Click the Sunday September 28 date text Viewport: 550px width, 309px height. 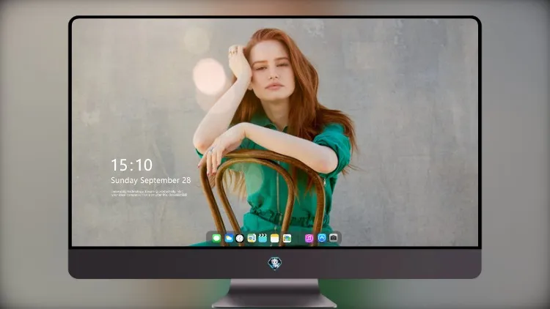[x=151, y=180]
